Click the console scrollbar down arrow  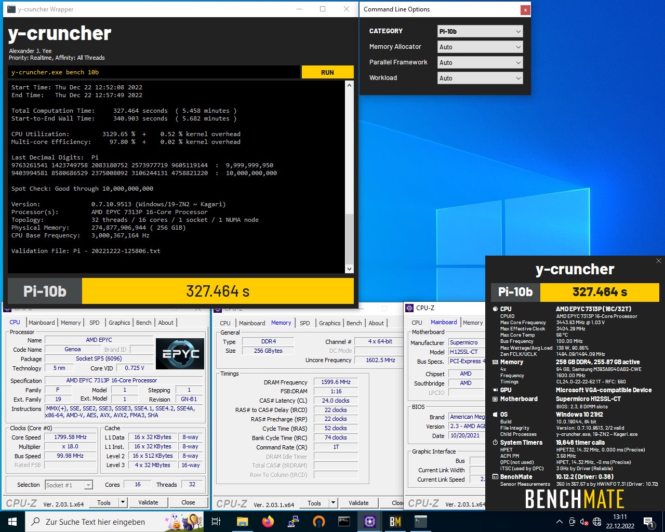349,269
